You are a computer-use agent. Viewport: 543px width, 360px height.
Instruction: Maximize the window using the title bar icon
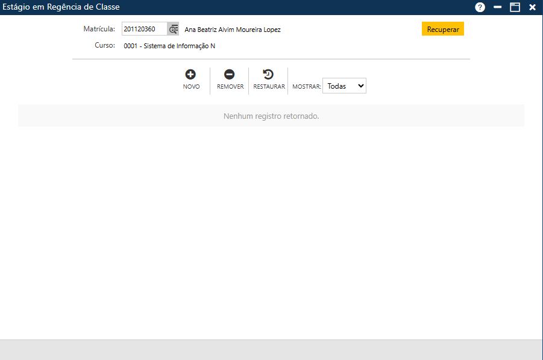(515, 7)
